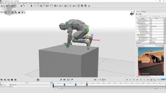Screen dimensions: 166x93
Task: Select the point selection mode icon
Action: tap(9, 12)
